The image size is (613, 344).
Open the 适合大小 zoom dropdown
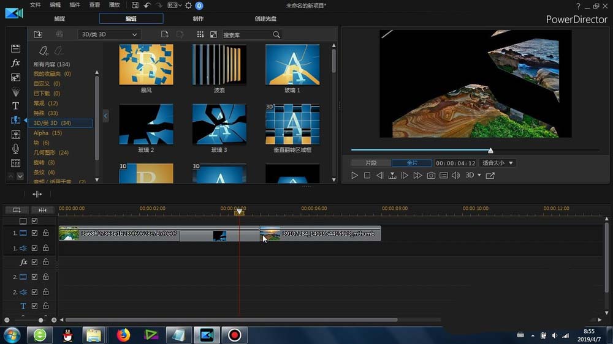click(x=498, y=163)
